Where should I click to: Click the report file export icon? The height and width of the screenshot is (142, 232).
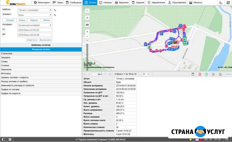[213, 74]
